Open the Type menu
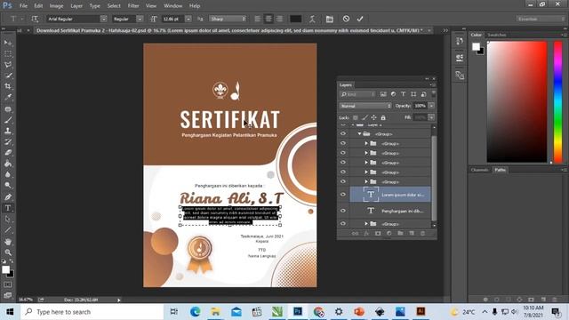This screenshot has height=320, width=569. (94, 6)
